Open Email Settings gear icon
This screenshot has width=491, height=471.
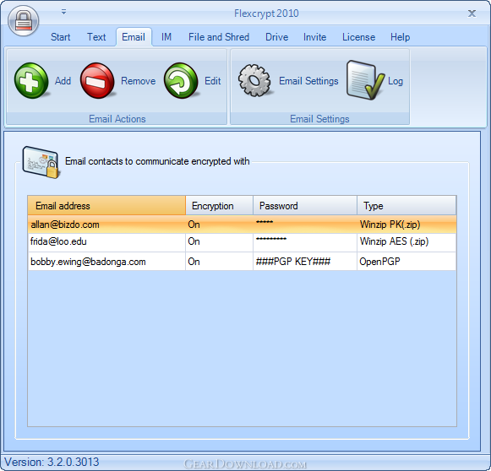pos(254,80)
